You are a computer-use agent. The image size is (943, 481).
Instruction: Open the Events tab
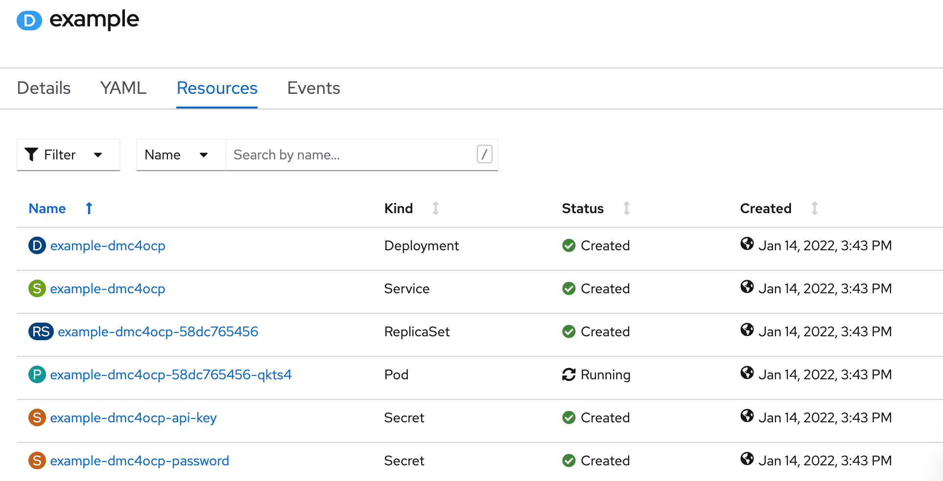pyautogui.click(x=313, y=88)
